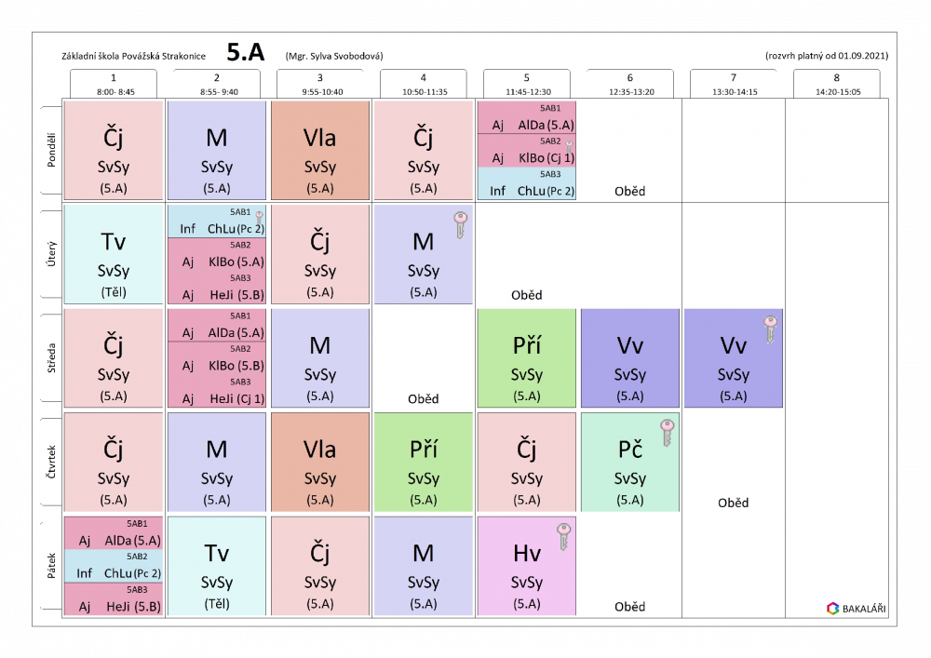
Task: Click the key icon on Wednesday's second Vv lesson
Action: pos(769,329)
